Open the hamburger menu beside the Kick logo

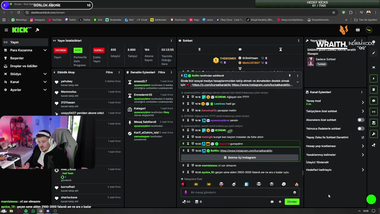(6, 30)
